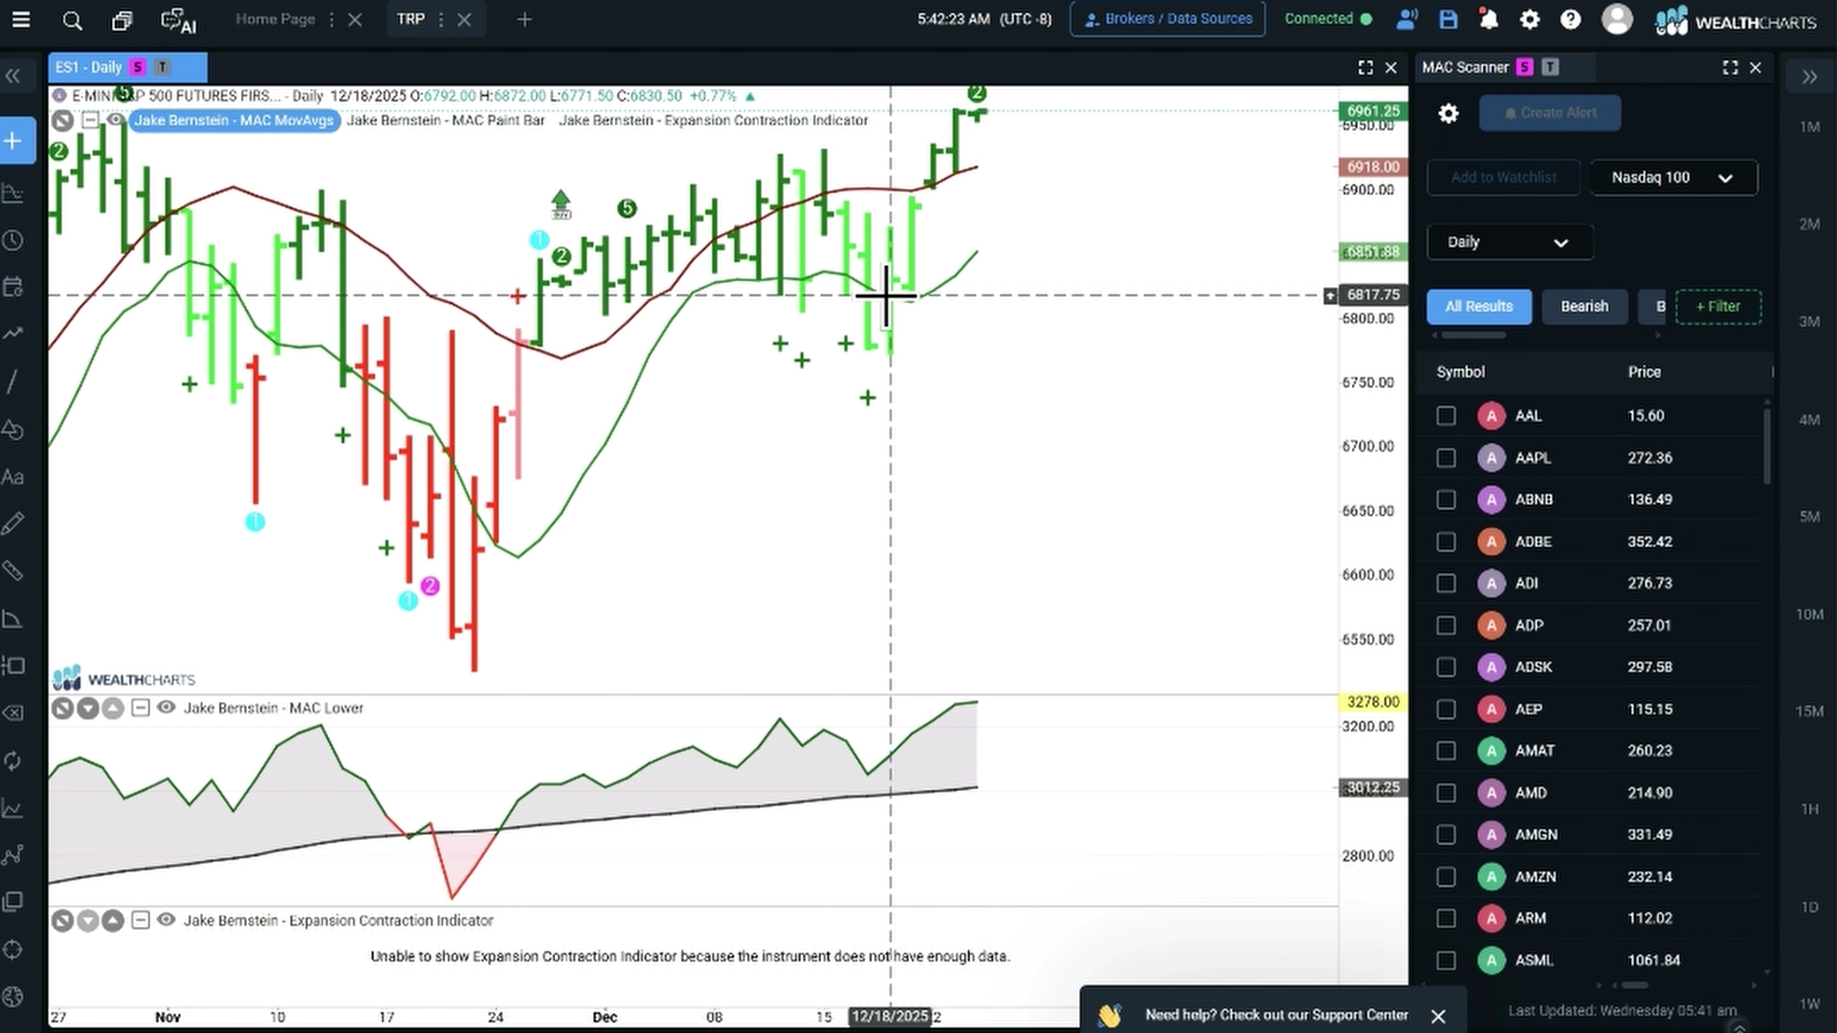Toggle visibility of MAC Lower indicator
This screenshot has width=1837, height=1033.
click(166, 708)
